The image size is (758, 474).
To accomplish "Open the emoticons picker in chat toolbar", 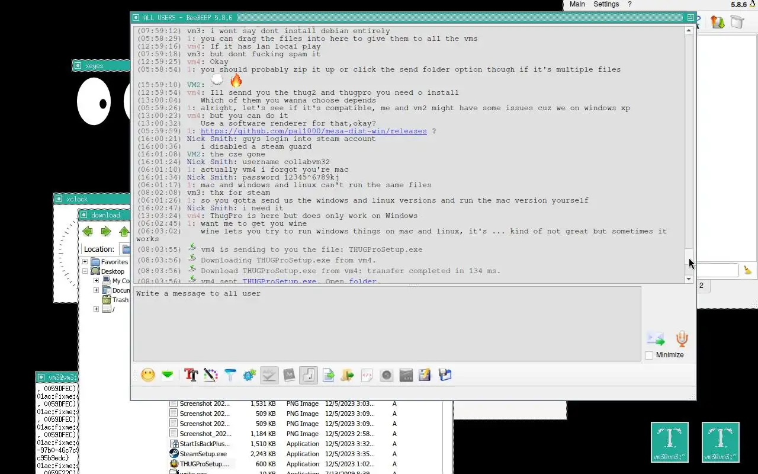I will (148, 374).
